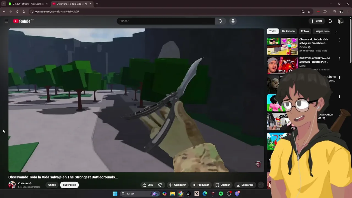Click the Unirse membership button
The image size is (352, 198).
52,185
